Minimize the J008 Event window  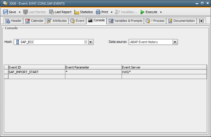coord(197,3)
